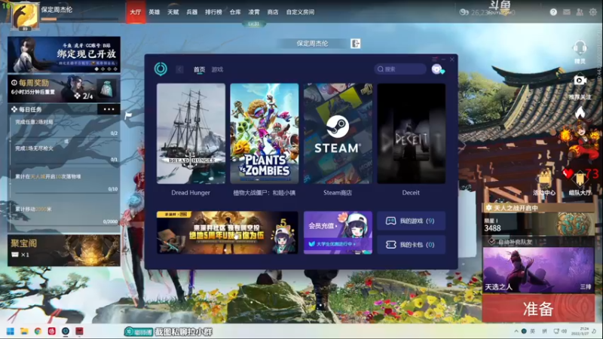Click the player avatar portrait
Viewport: 603px width, 339px height.
coord(25,15)
